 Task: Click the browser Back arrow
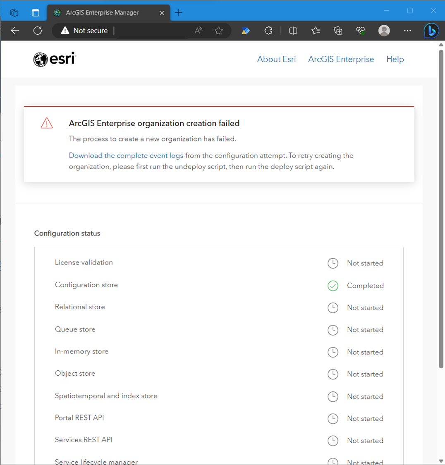(x=15, y=31)
